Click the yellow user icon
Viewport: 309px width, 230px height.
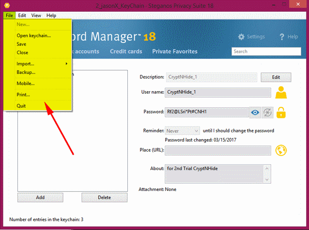(281, 92)
